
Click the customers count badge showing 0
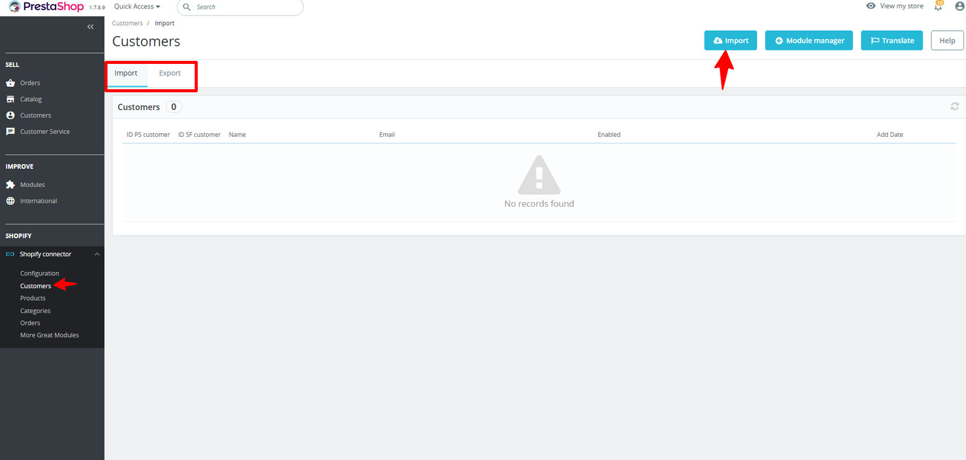pyautogui.click(x=174, y=107)
